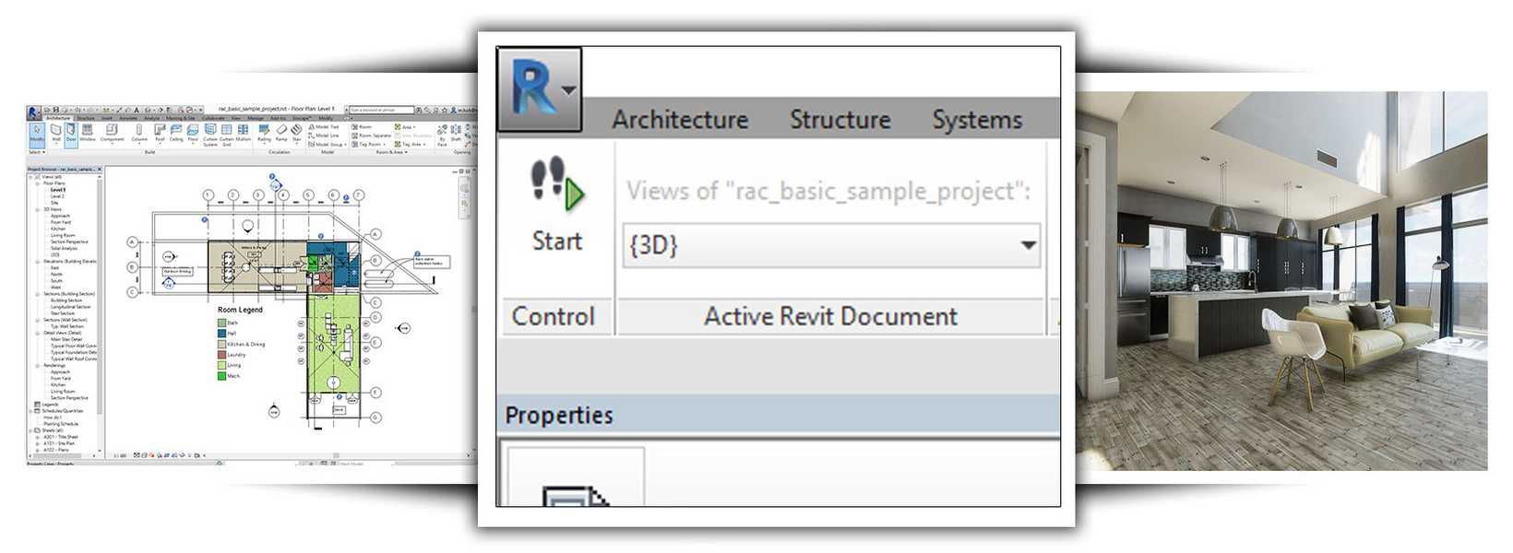Select the Wall tool in the ribbon
This screenshot has width=1513, height=553.
[x=55, y=131]
